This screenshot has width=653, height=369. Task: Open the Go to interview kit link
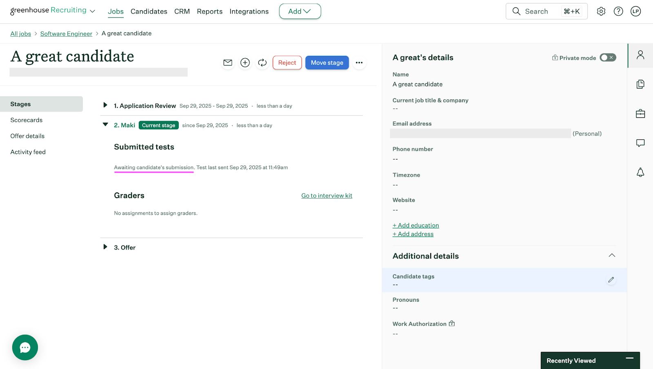[326, 196]
